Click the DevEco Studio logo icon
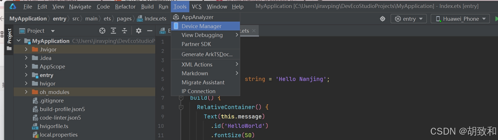Image resolution: width=498 pixels, height=140 pixels. click(13, 6)
